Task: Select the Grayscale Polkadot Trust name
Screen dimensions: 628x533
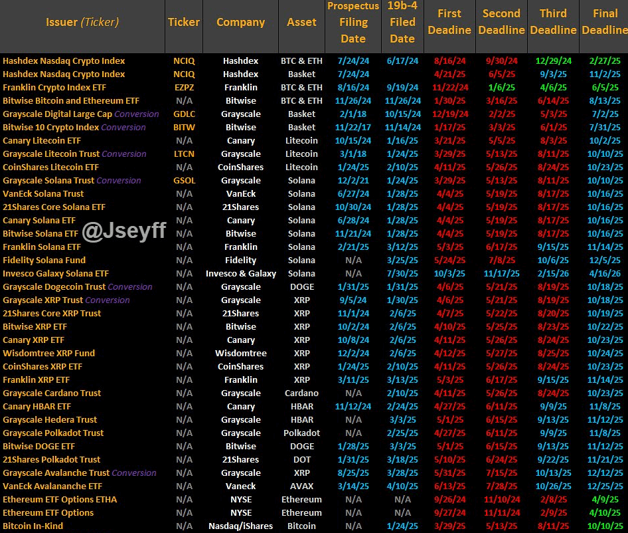Action: coord(53,433)
